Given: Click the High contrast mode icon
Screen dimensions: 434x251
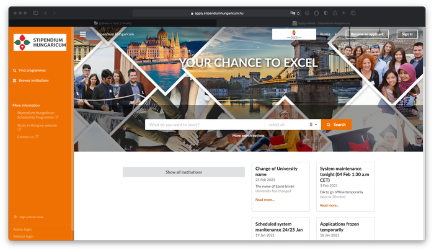Looking at the screenshot, I should coord(15,217).
